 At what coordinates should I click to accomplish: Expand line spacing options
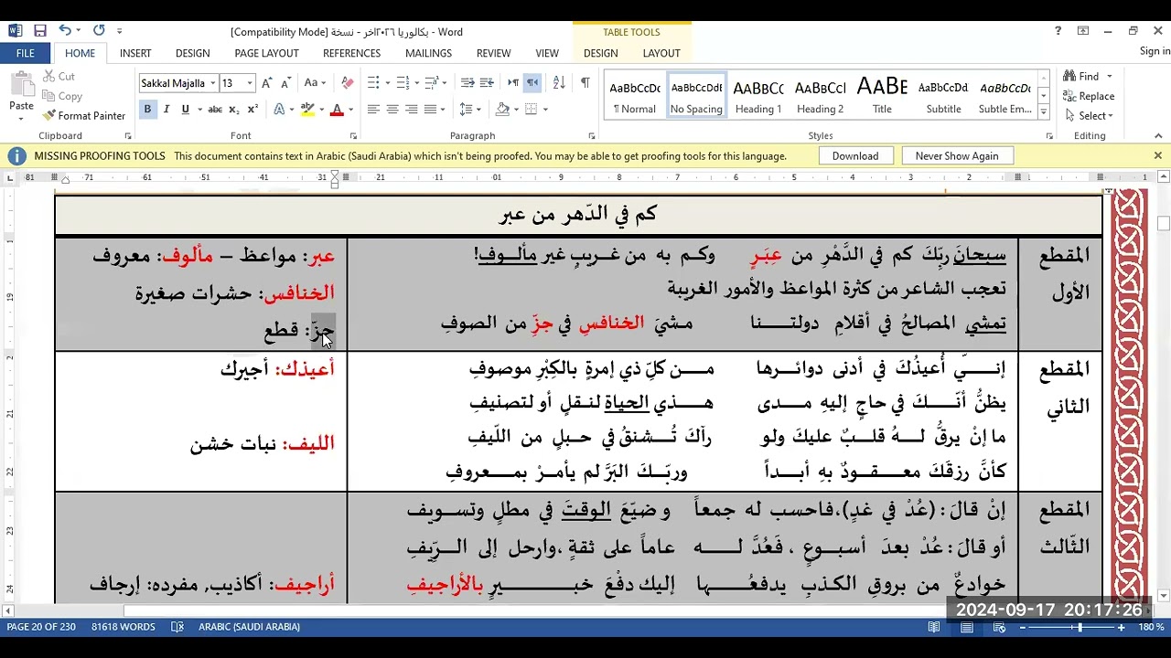pos(470,110)
